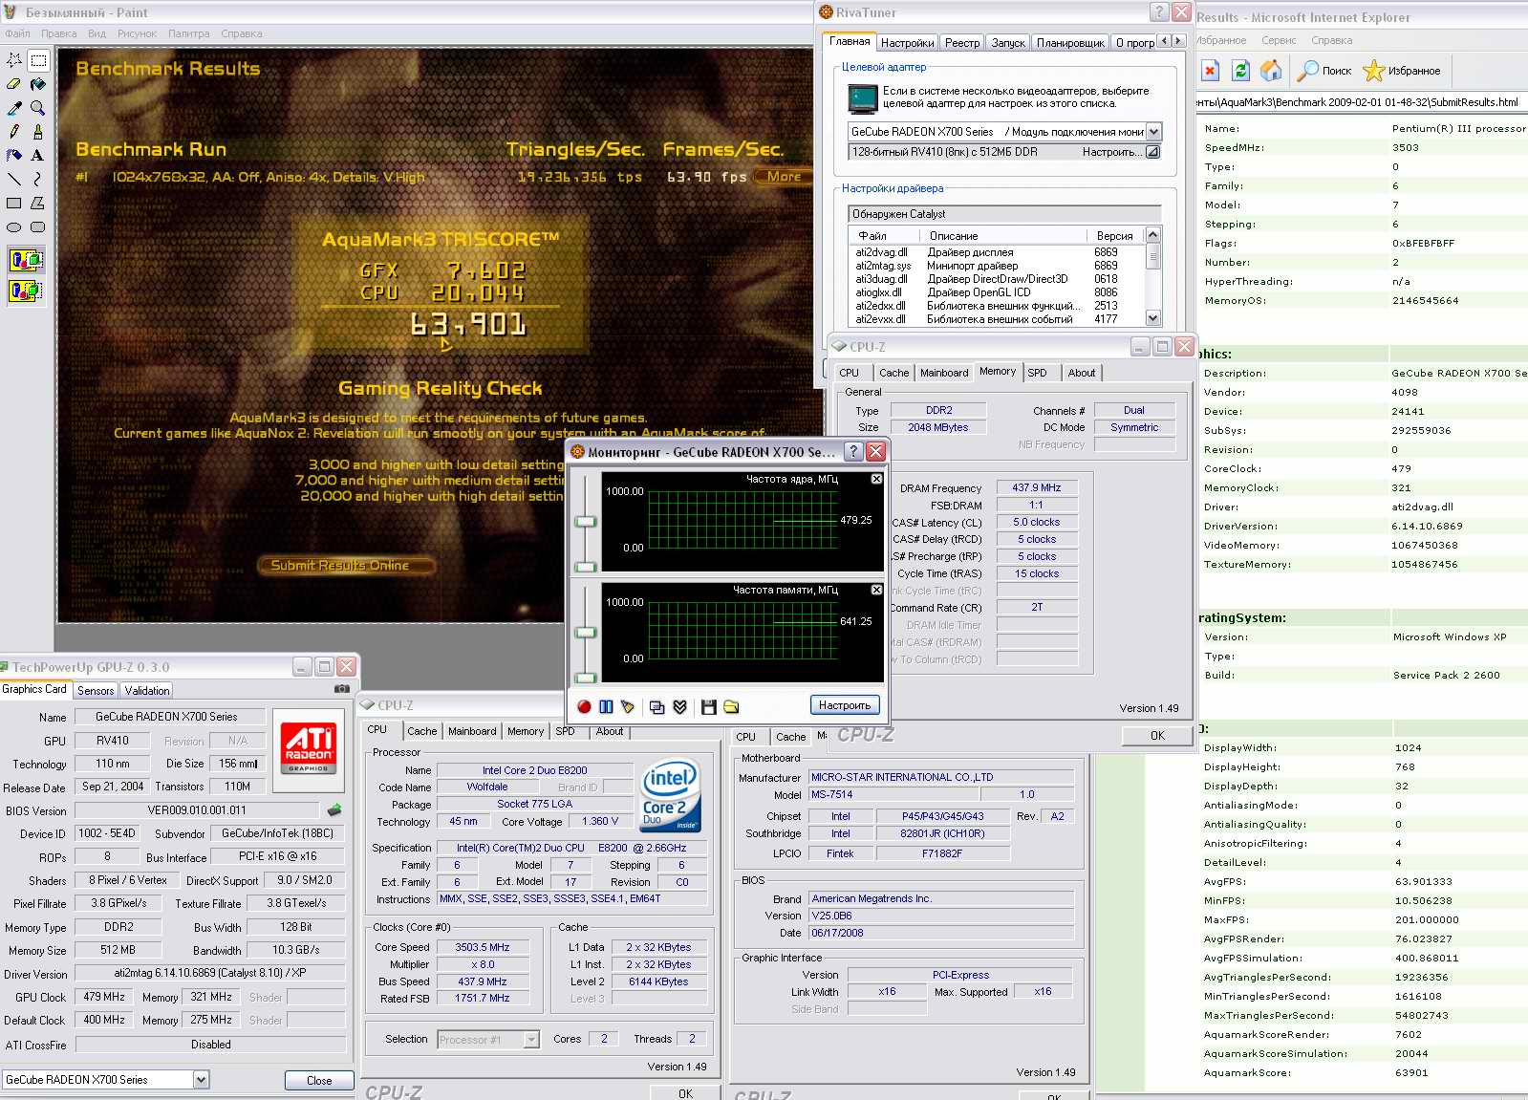Click the GPU-Z camera screenshot icon

coord(342,688)
